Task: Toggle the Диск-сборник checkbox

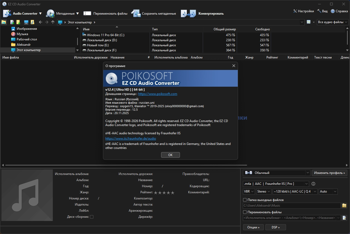Action: 92,217
